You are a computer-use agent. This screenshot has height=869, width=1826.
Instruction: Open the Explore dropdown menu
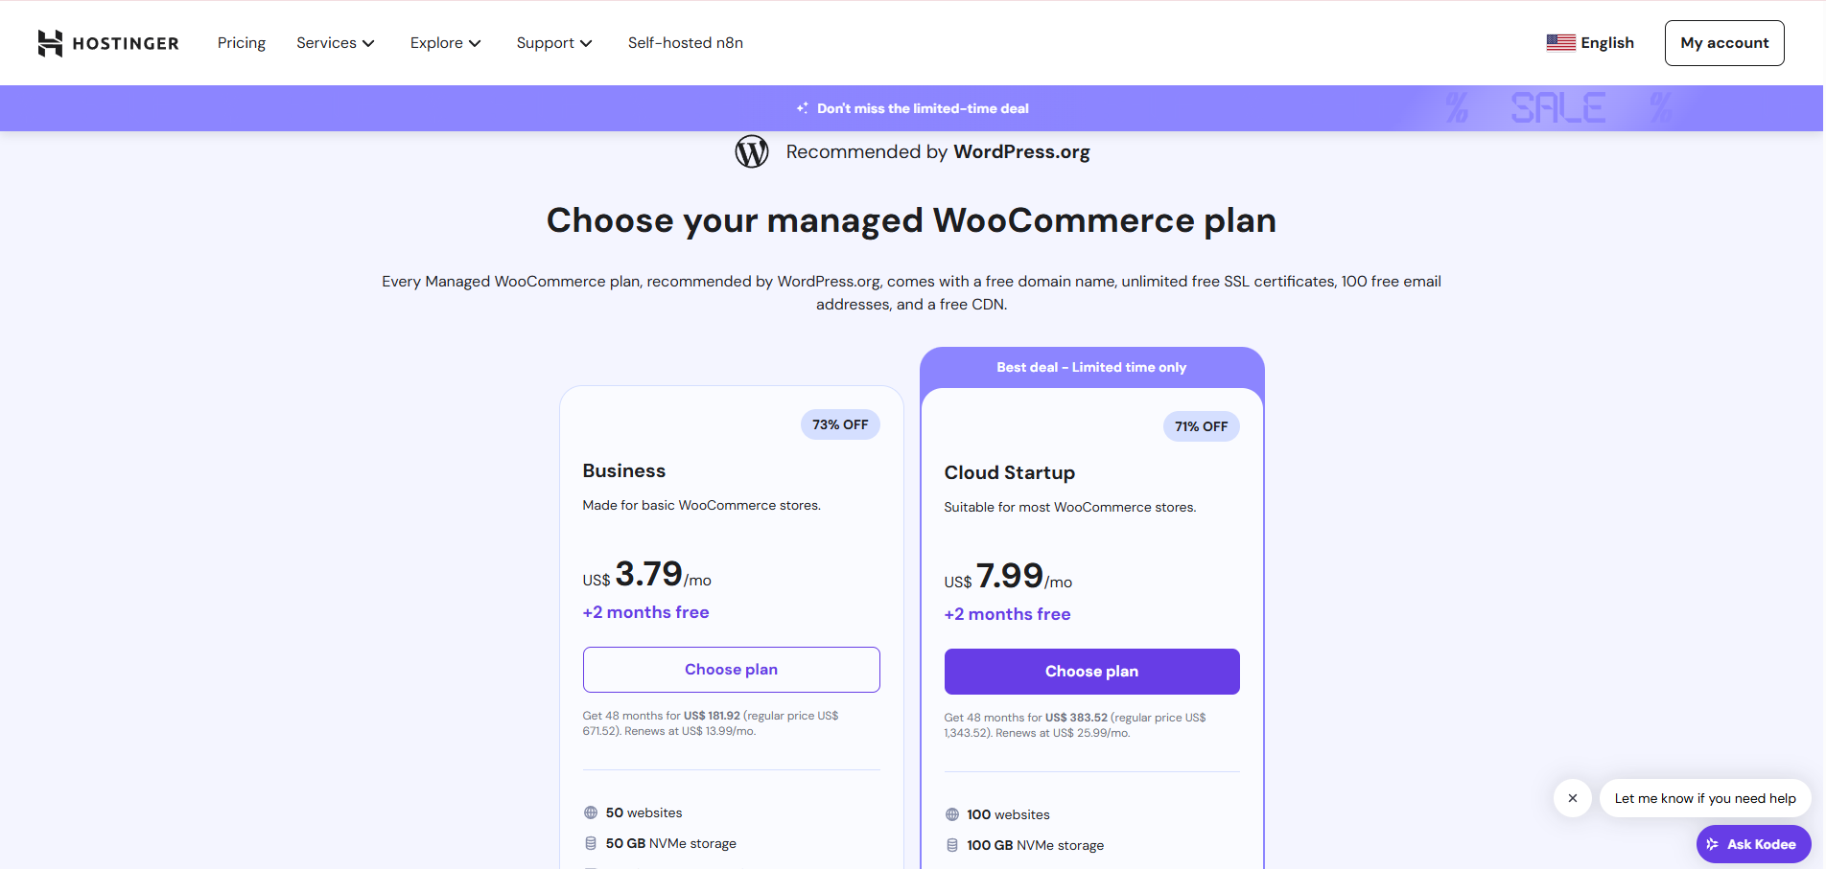click(445, 43)
